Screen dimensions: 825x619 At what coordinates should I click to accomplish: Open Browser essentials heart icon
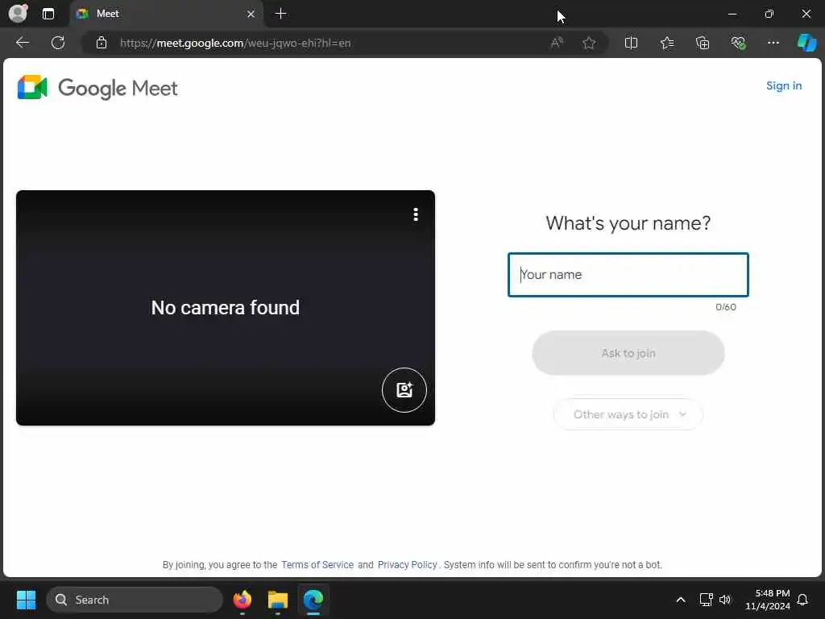click(738, 43)
